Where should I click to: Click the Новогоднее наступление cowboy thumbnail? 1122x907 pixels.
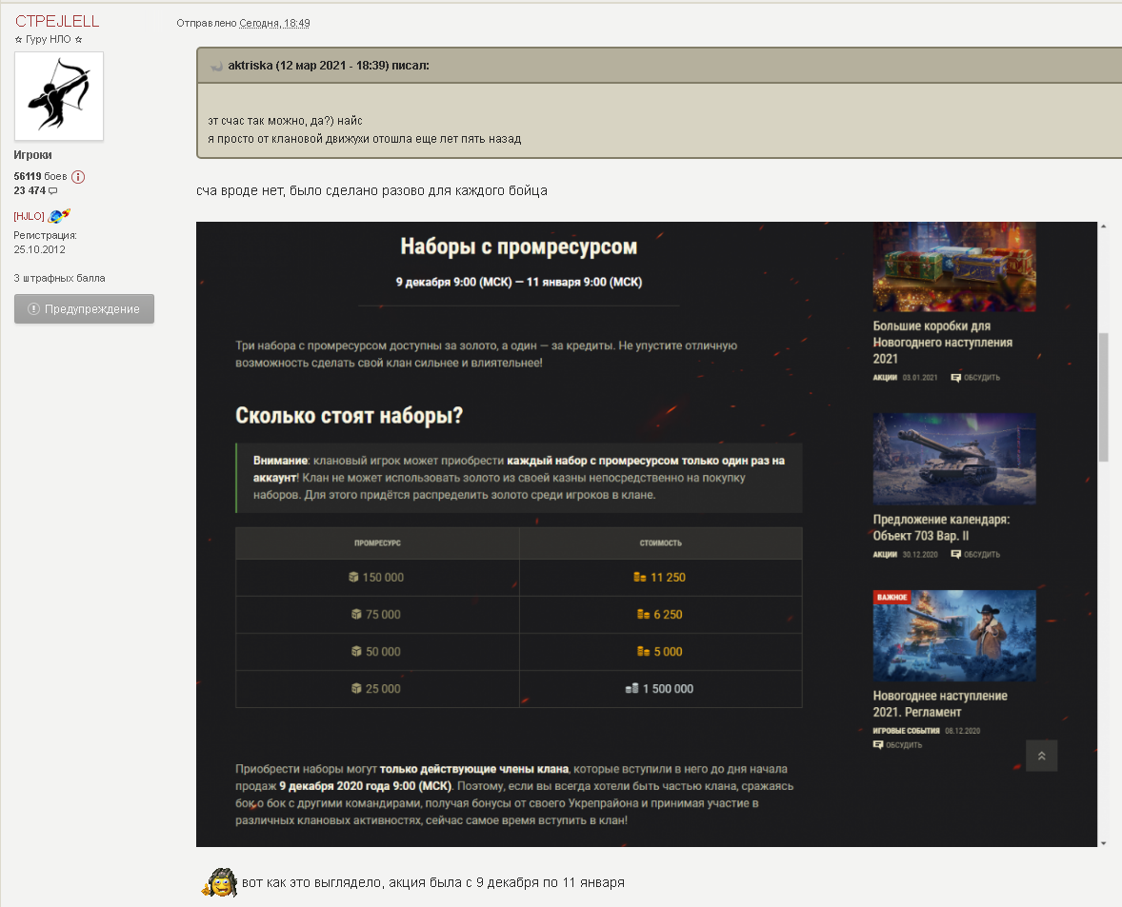[x=953, y=636]
